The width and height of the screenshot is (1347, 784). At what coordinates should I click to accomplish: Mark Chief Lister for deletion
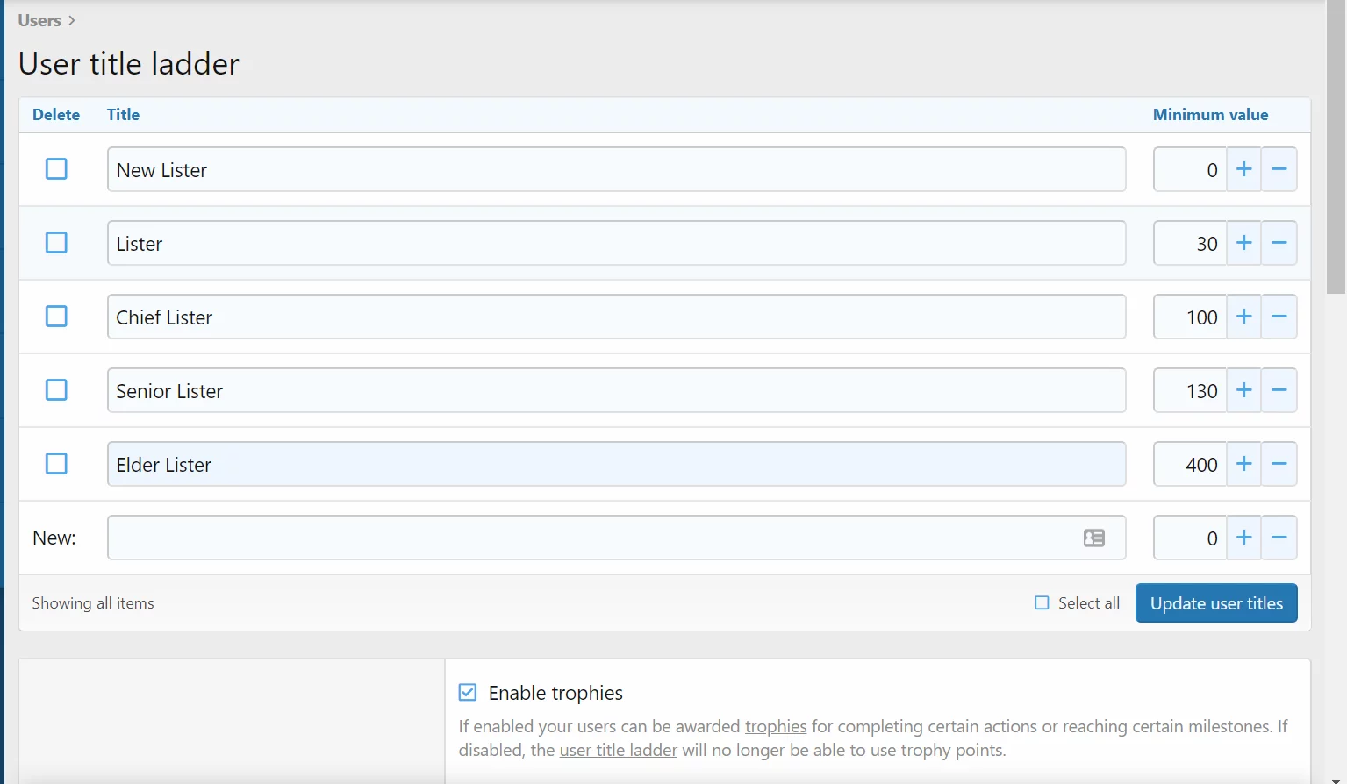coord(56,317)
